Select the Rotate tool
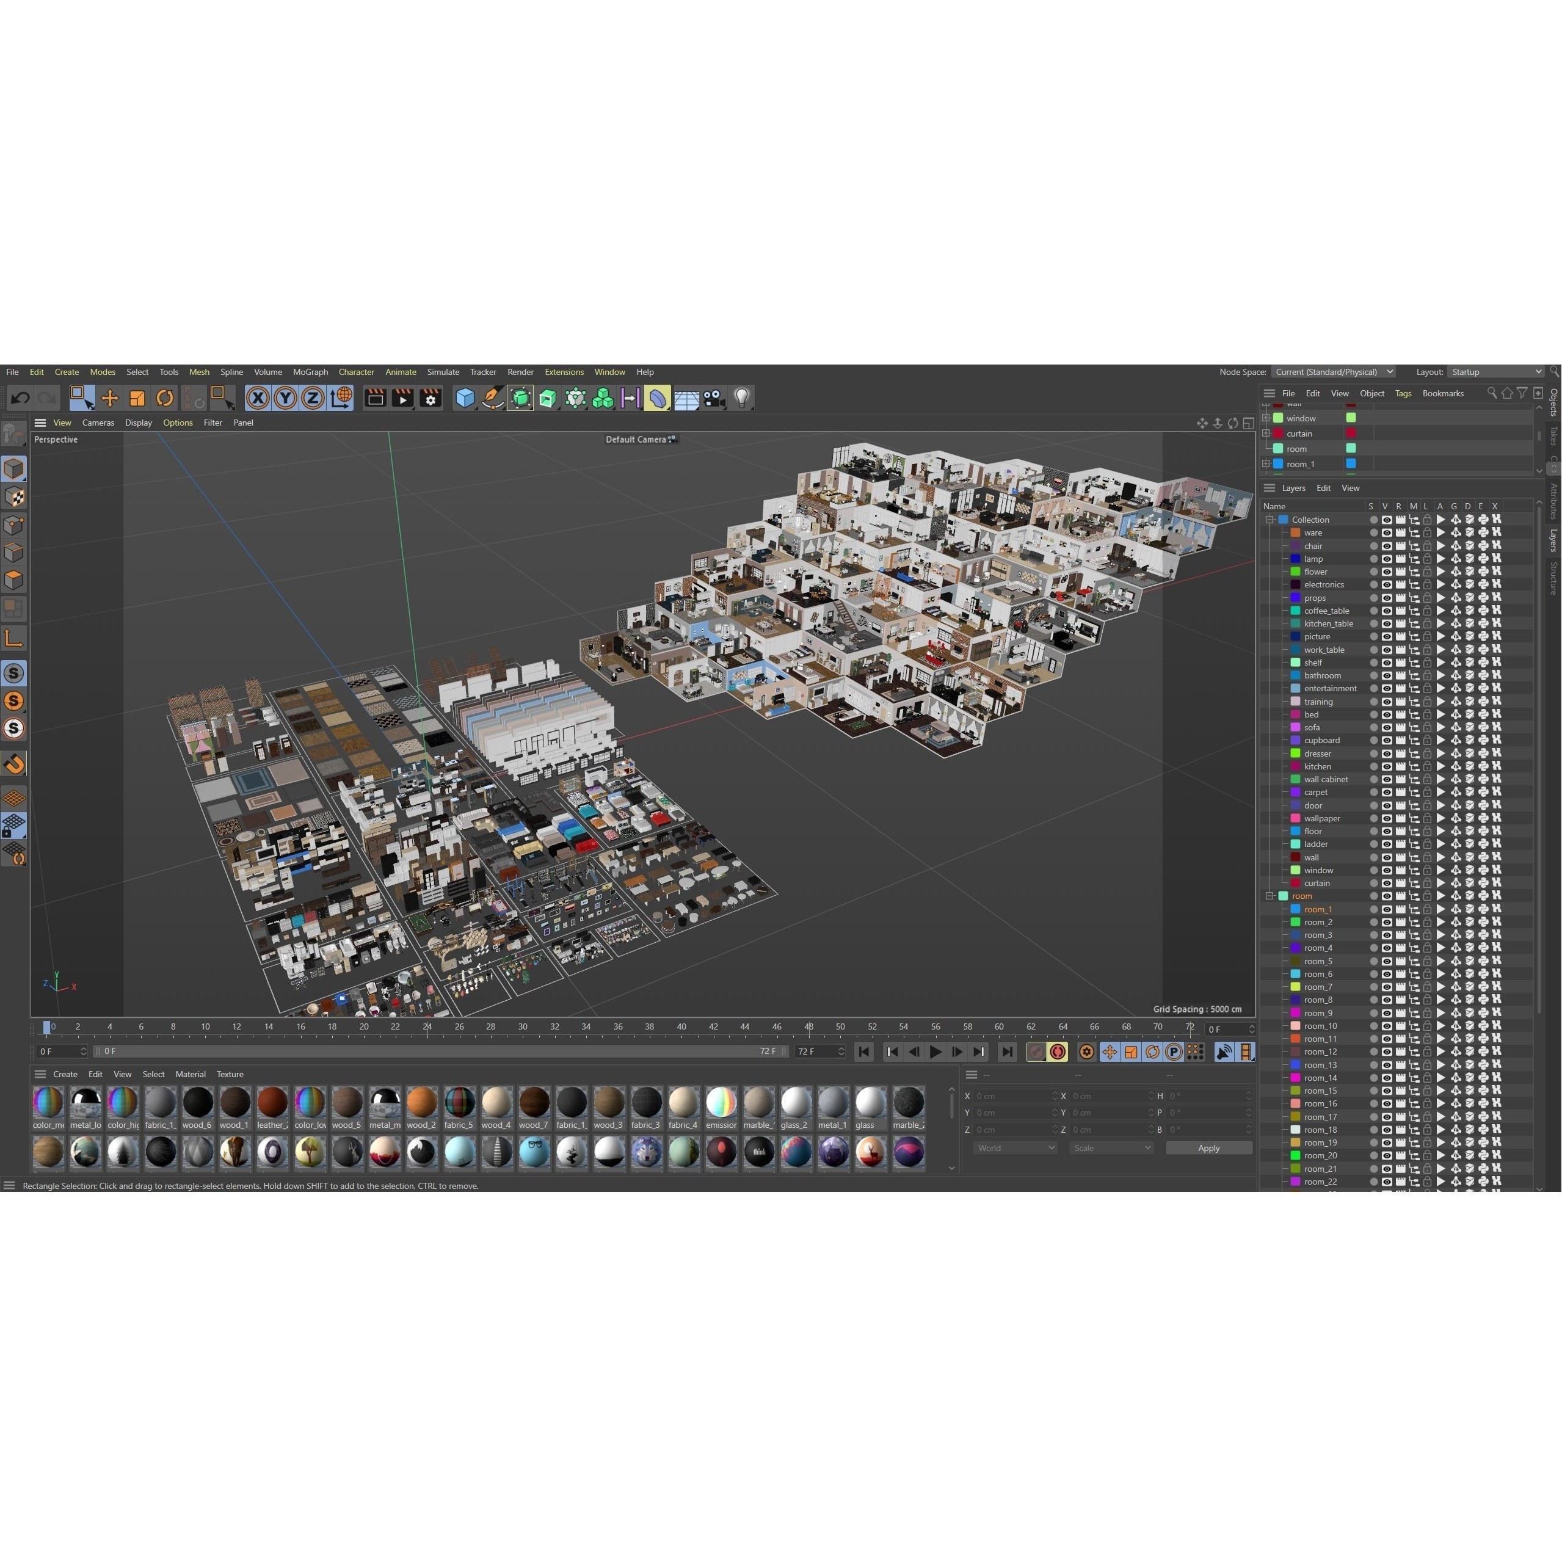 165,398
